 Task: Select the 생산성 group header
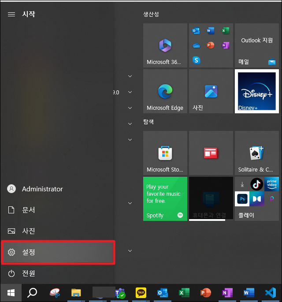pos(151,14)
